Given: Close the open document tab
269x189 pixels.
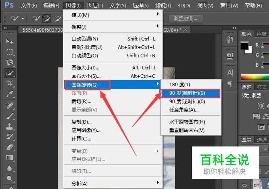Looking at the screenshot, I should 186,30.
